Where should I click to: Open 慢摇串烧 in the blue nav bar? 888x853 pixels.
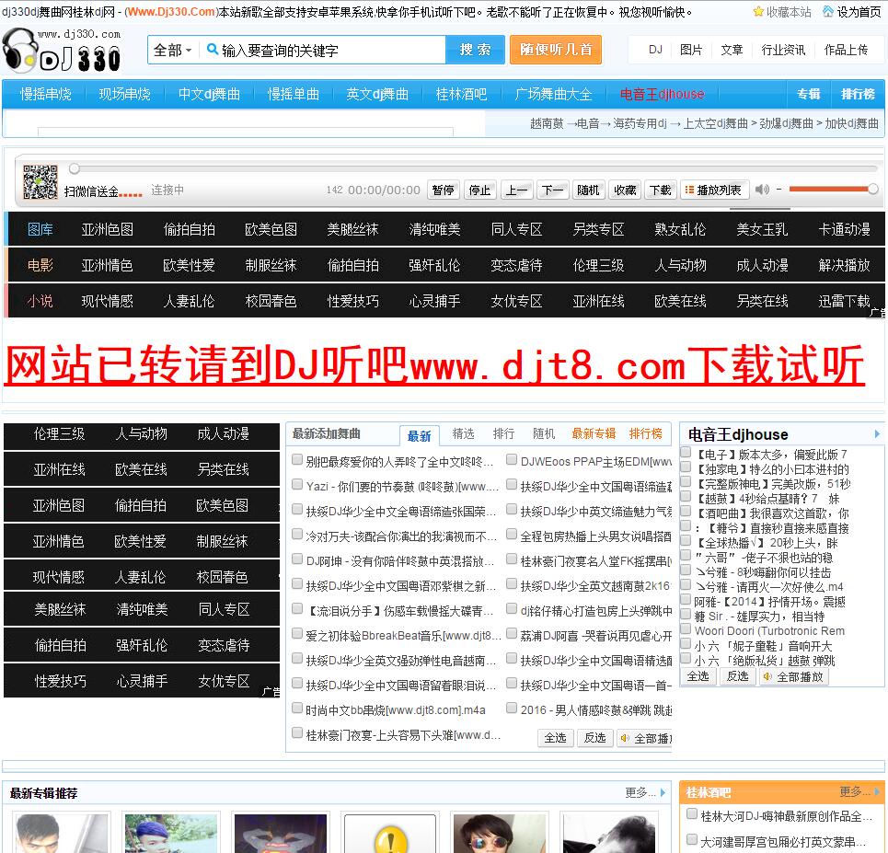pyautogui.click(x=45, y=94)
